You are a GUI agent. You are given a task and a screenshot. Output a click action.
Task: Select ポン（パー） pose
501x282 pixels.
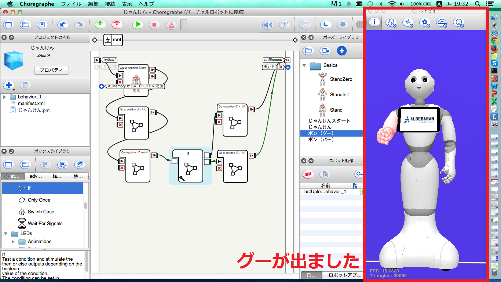(x=321, y=140)
